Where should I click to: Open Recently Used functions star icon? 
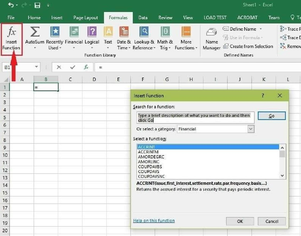click(55, 32)
